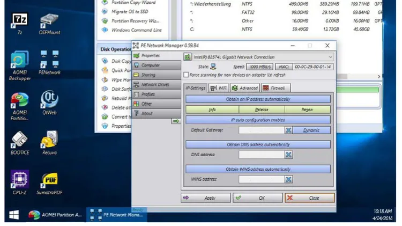Clear the Default Gateway field with X
402x226 pixels.
[288, 130]
